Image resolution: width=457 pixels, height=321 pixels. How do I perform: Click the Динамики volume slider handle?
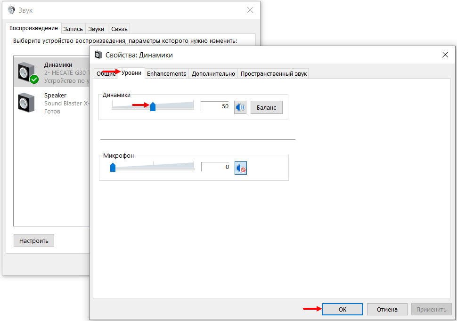[x=153, y=107]
